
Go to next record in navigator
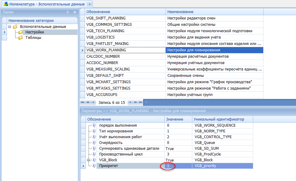coord(130,102)
